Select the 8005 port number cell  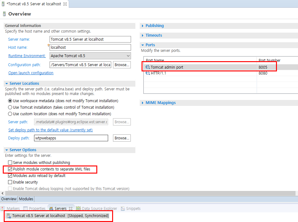[x=263, y=67]
